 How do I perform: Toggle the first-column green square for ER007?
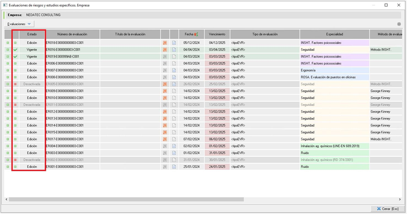pos(8,70)
